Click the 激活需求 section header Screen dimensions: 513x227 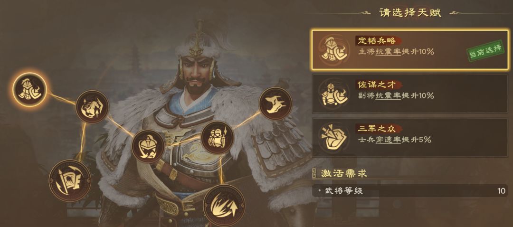pyautogui.click(x=344, y=173)
